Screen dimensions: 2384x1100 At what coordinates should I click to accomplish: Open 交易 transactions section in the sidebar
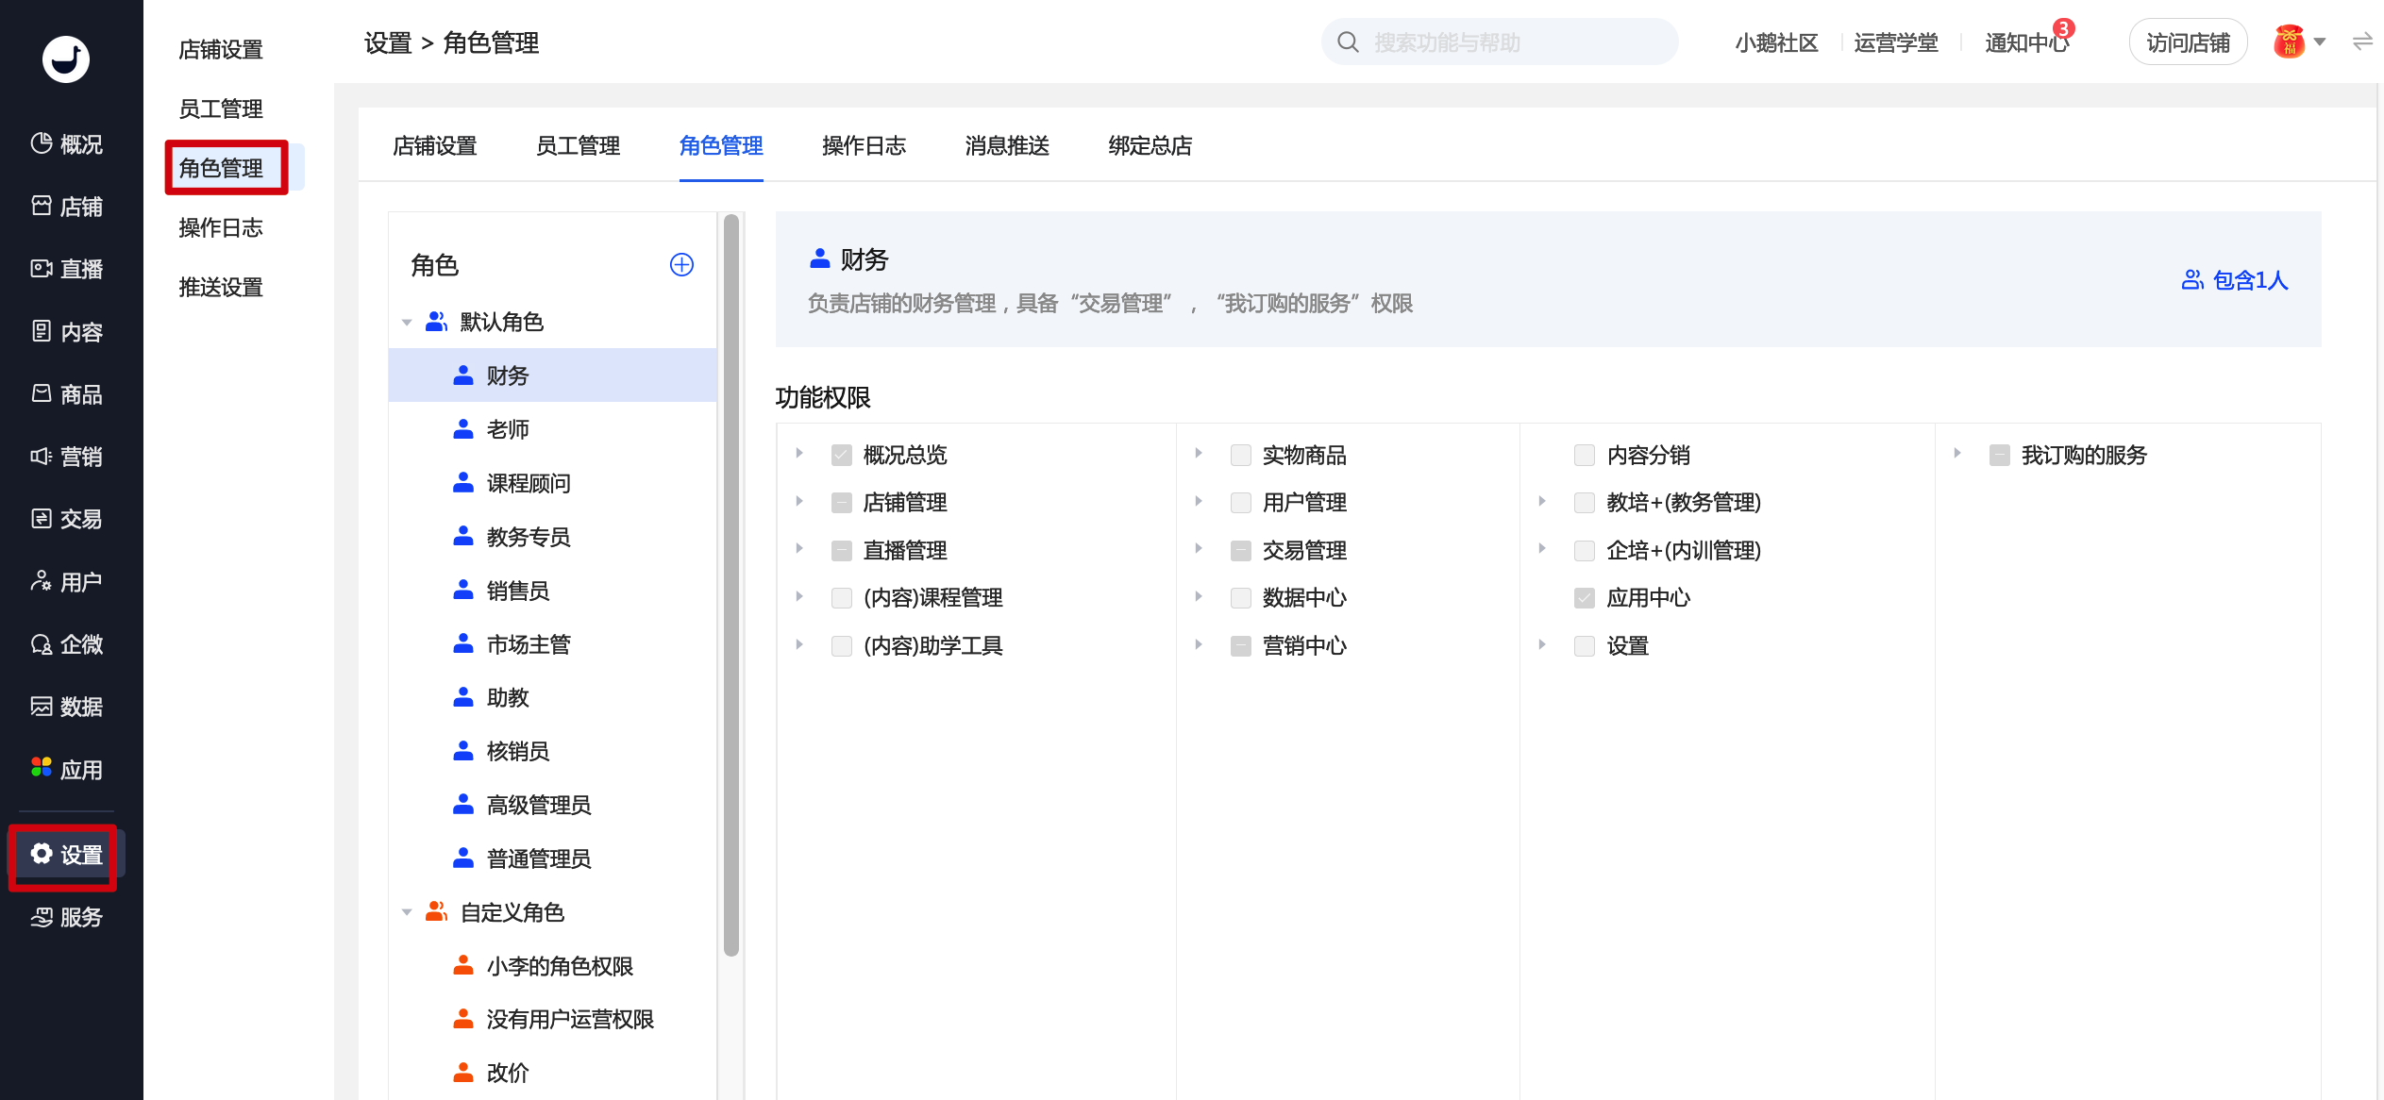tap(66, 519)
